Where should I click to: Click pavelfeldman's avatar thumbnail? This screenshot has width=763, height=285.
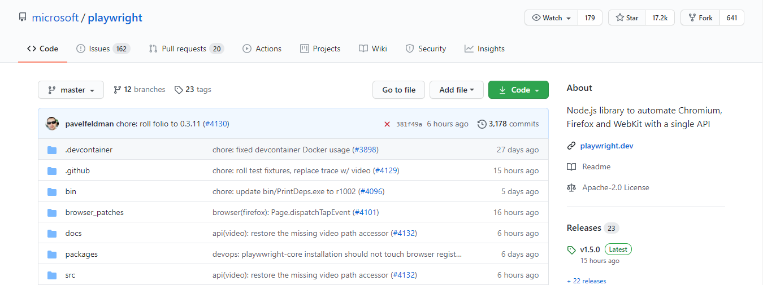click(x=52, y=124)
